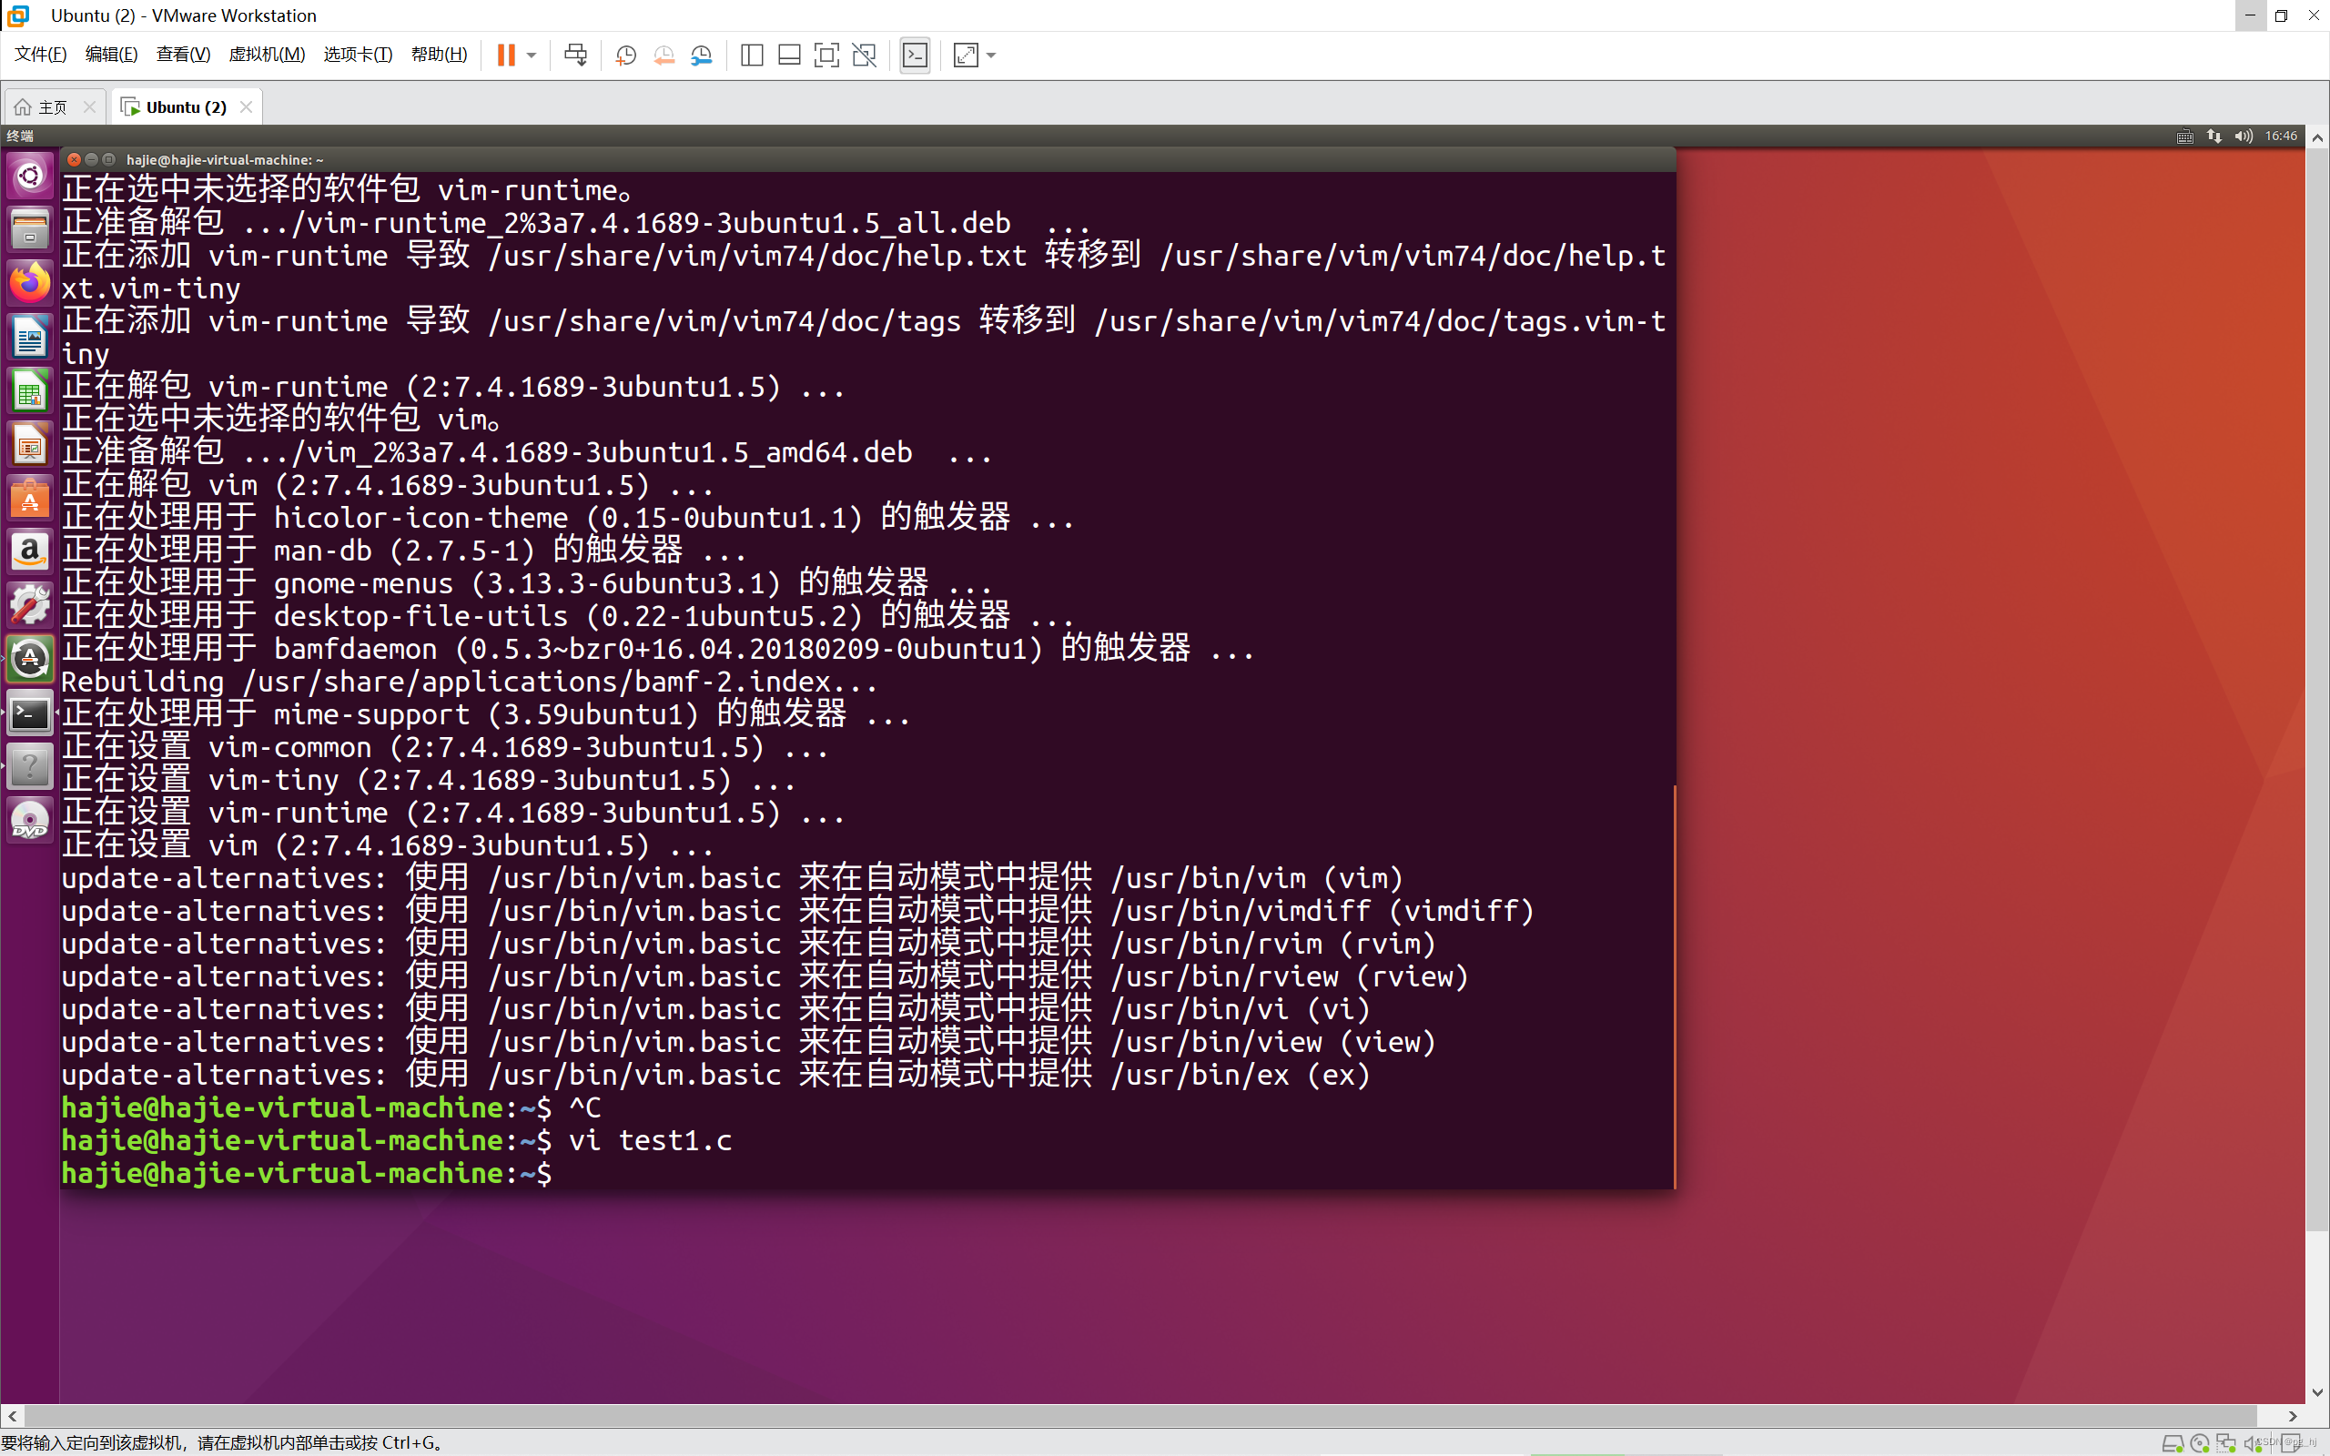Open the Files manager from launcher
The width and height of the screenshot is (2330, 1456).
click(30, 229)
